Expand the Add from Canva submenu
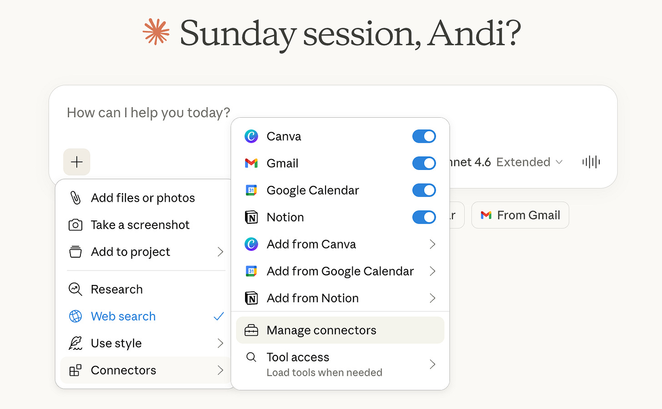The width and height of the screenshot is (662, 409). (432, 244)
